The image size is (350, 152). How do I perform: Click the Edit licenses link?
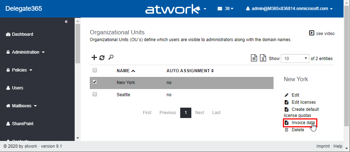click(303, 102)
